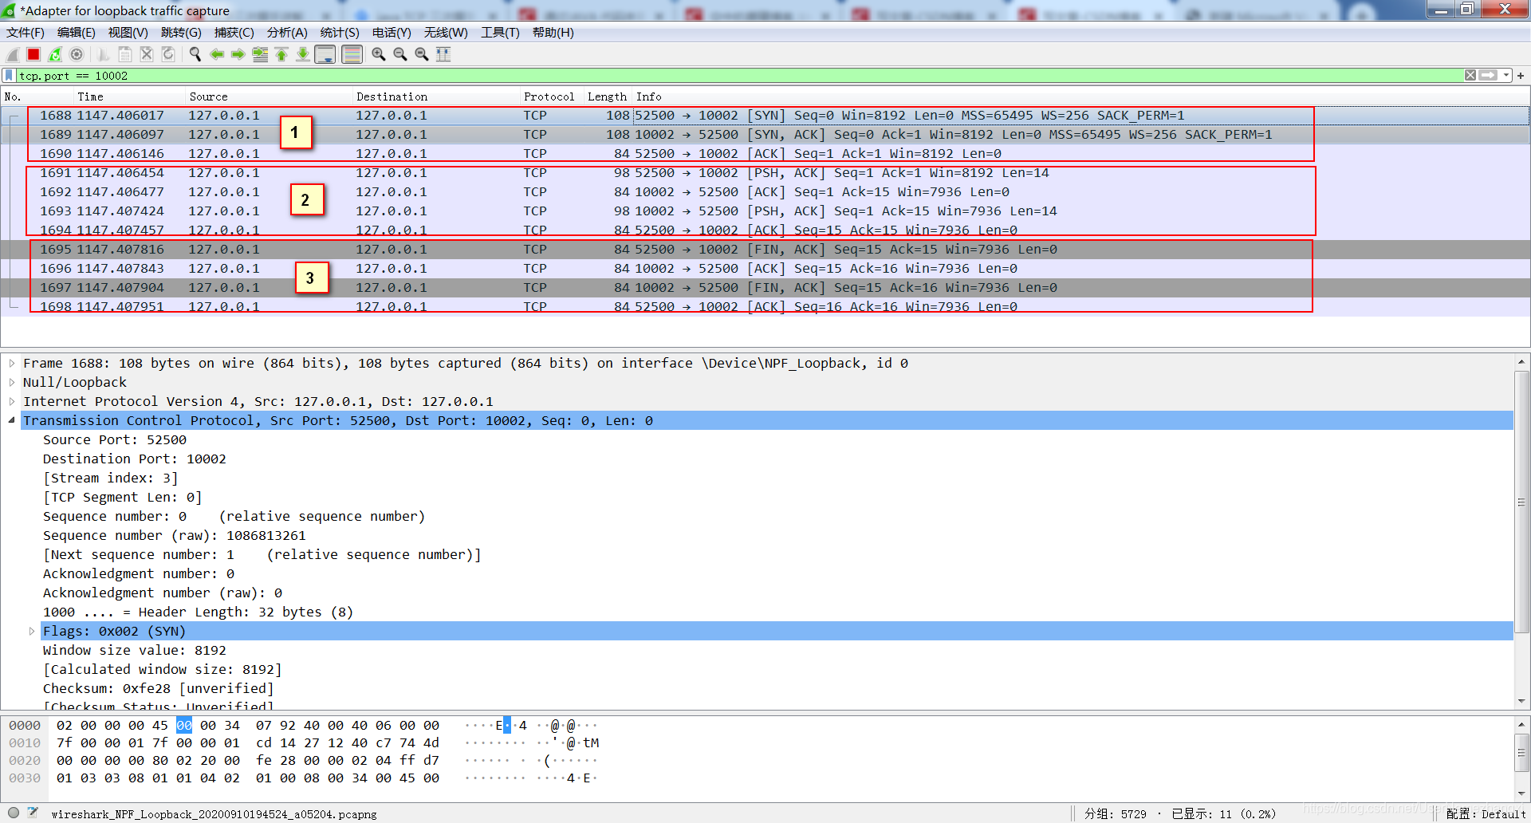Collapse Transmission Control Protocol section

(x=12, y=420)
